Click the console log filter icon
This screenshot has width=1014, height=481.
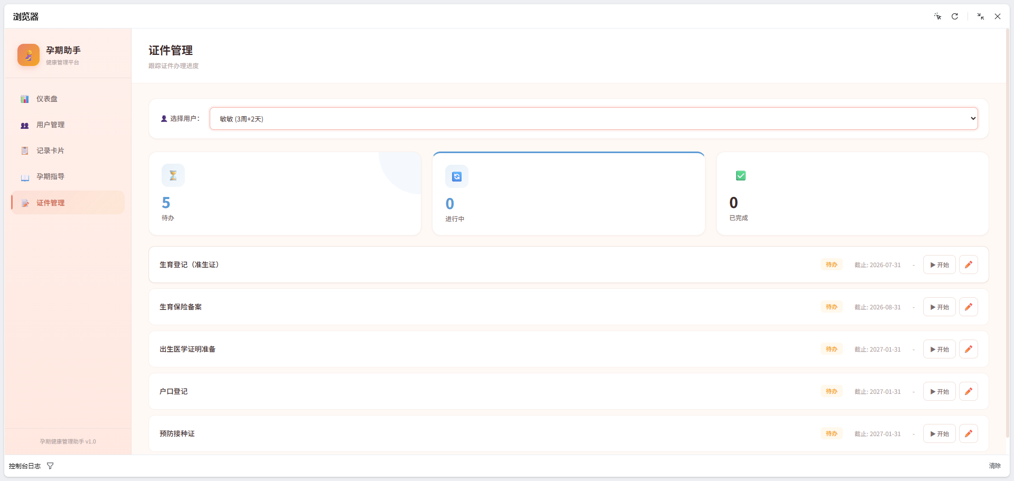[x=50, y=466]
